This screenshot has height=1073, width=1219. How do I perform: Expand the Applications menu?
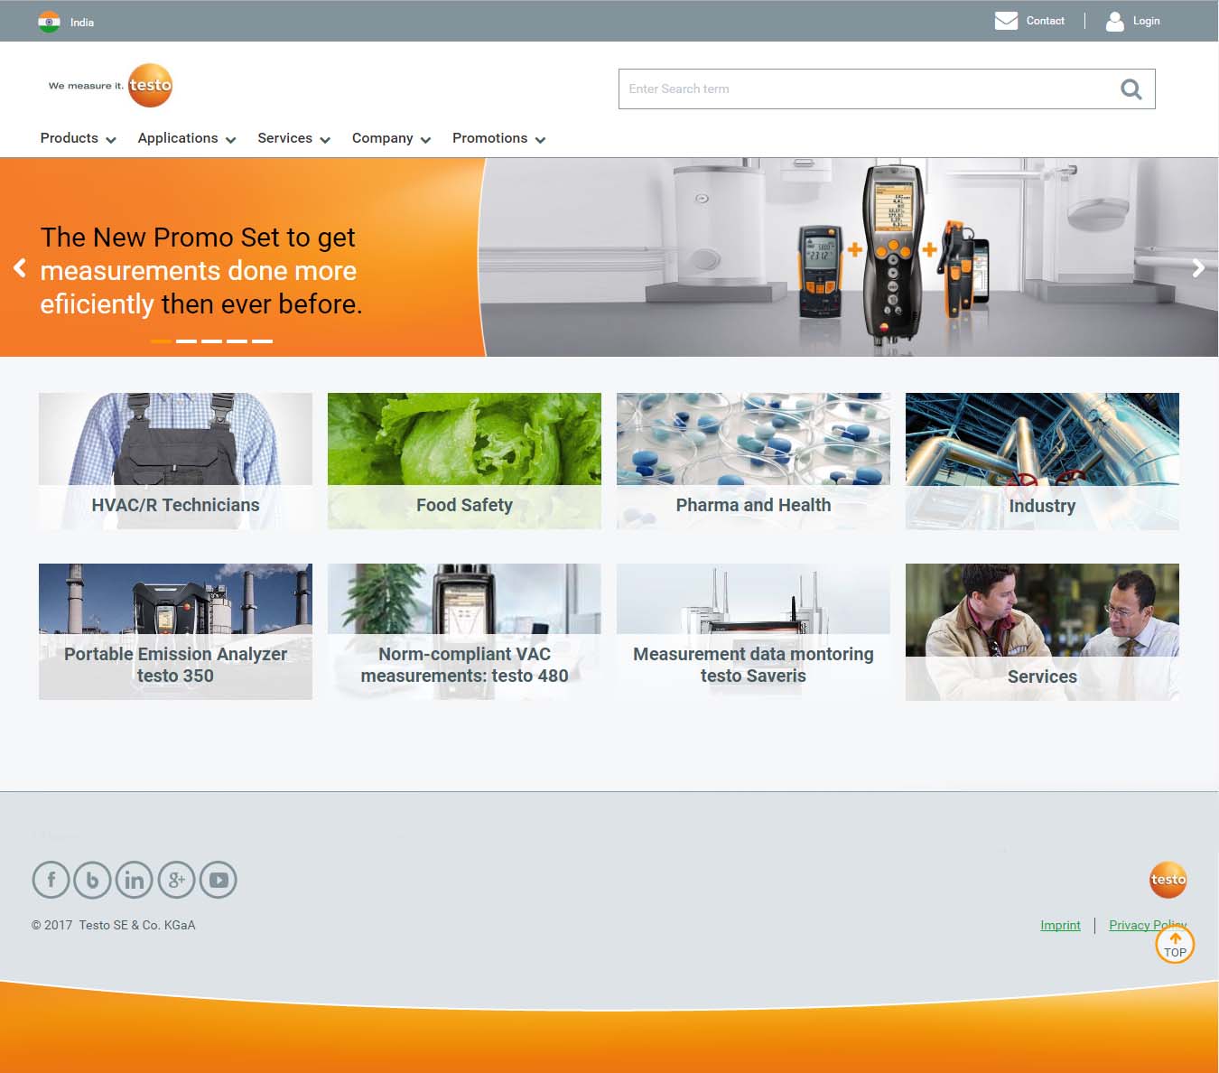tap(187, 138)
